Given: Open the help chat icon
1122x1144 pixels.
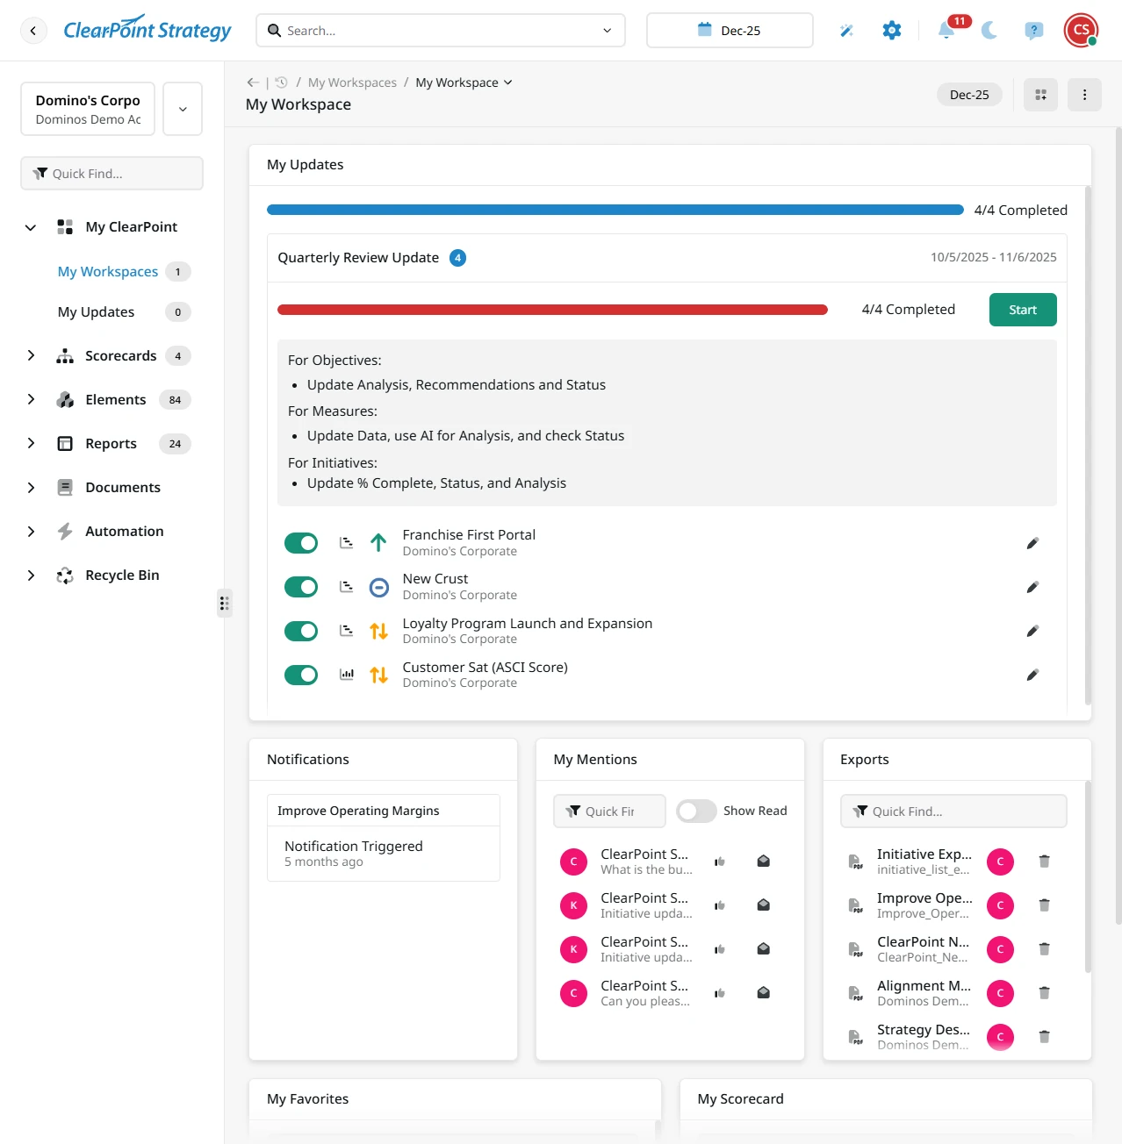Looking at the screenshot, I should 1034,31.
